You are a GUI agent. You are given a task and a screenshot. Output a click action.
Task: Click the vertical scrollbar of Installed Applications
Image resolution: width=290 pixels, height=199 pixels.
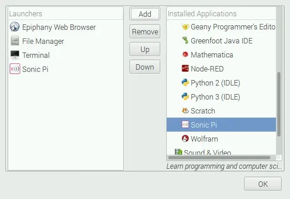tap(279, 104)
